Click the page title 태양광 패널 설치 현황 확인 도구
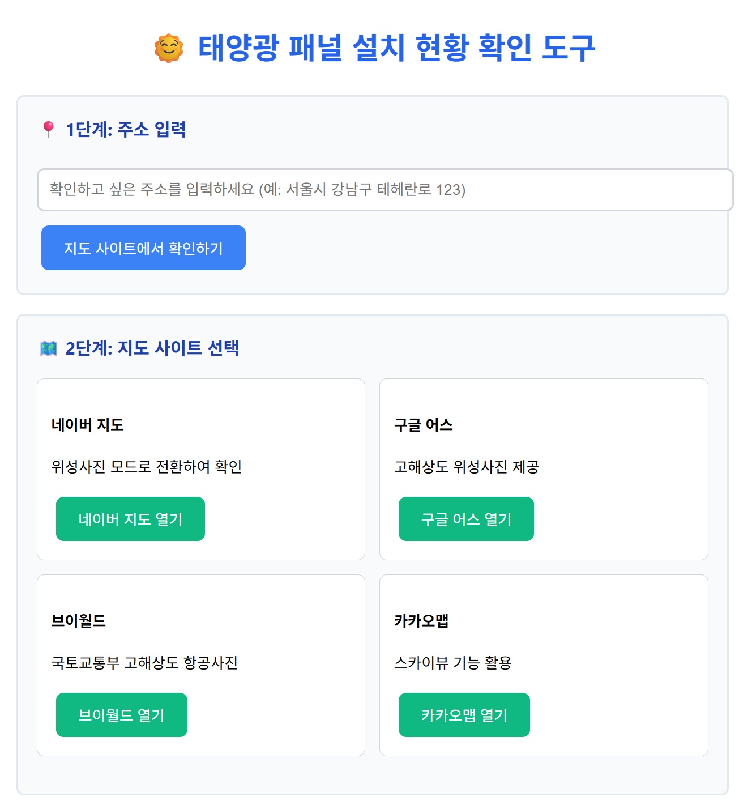The width and height of the screenshot is (752, 805). pyautogui.click(x=396, y=48)
